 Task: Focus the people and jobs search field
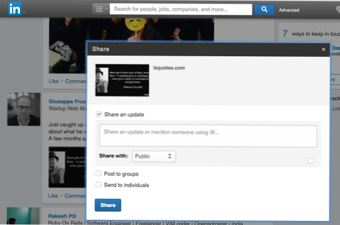click(181, 9)
